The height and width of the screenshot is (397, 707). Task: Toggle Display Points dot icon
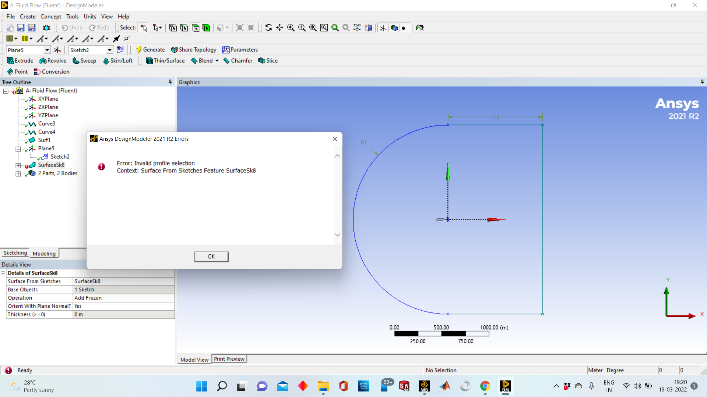pyautogui.click(x=404, y=28)
